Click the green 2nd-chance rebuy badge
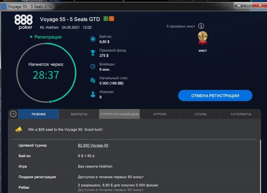 (x=106, y=19)
